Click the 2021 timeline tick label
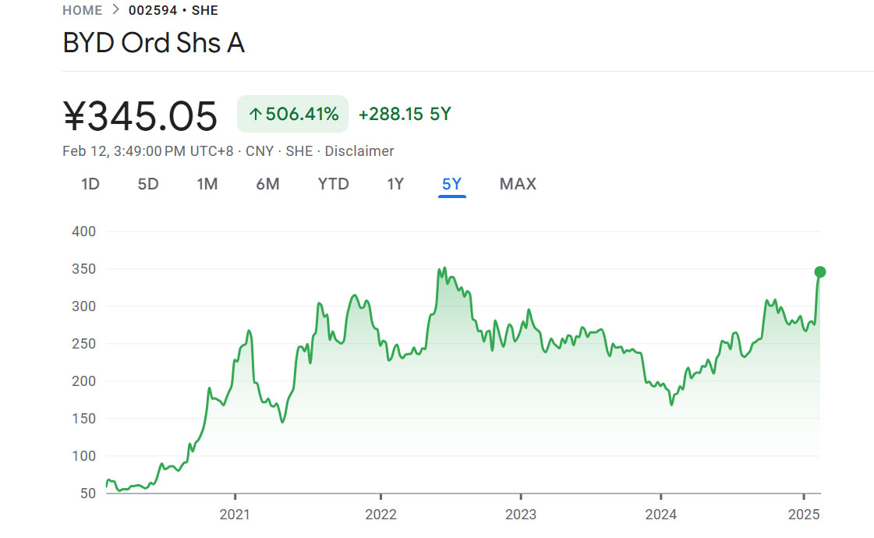 coord(235,514)
